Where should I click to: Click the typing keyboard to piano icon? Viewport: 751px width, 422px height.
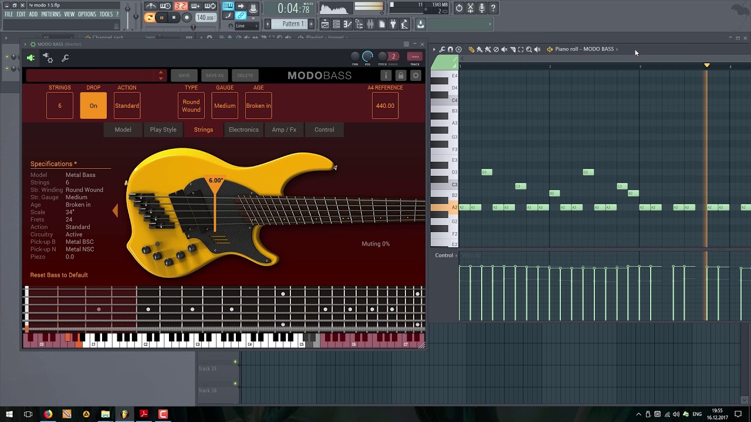228,6
